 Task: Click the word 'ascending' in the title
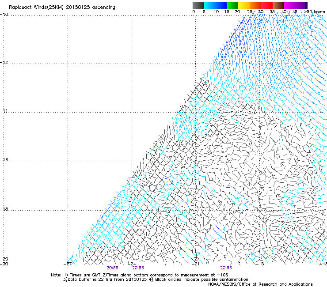coord(104,8)
